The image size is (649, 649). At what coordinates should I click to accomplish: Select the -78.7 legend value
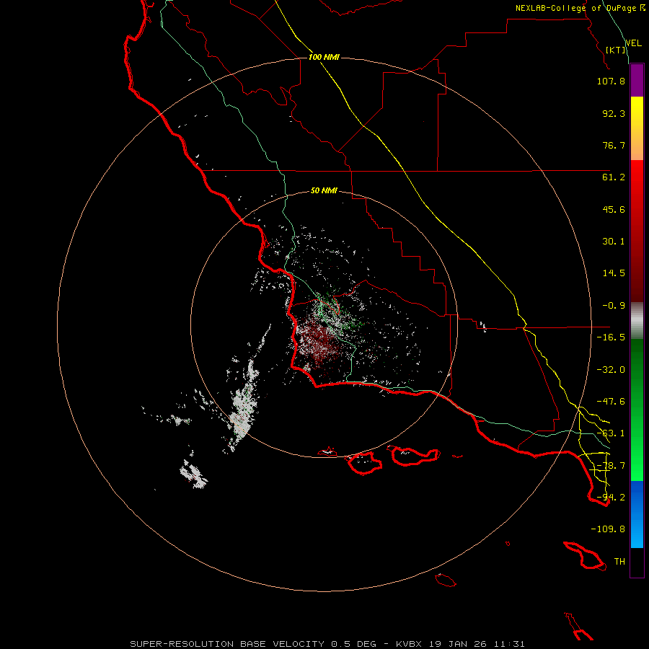[611, 466]
